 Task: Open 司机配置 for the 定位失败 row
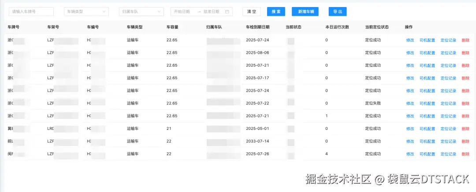click(x=427, y=103)
